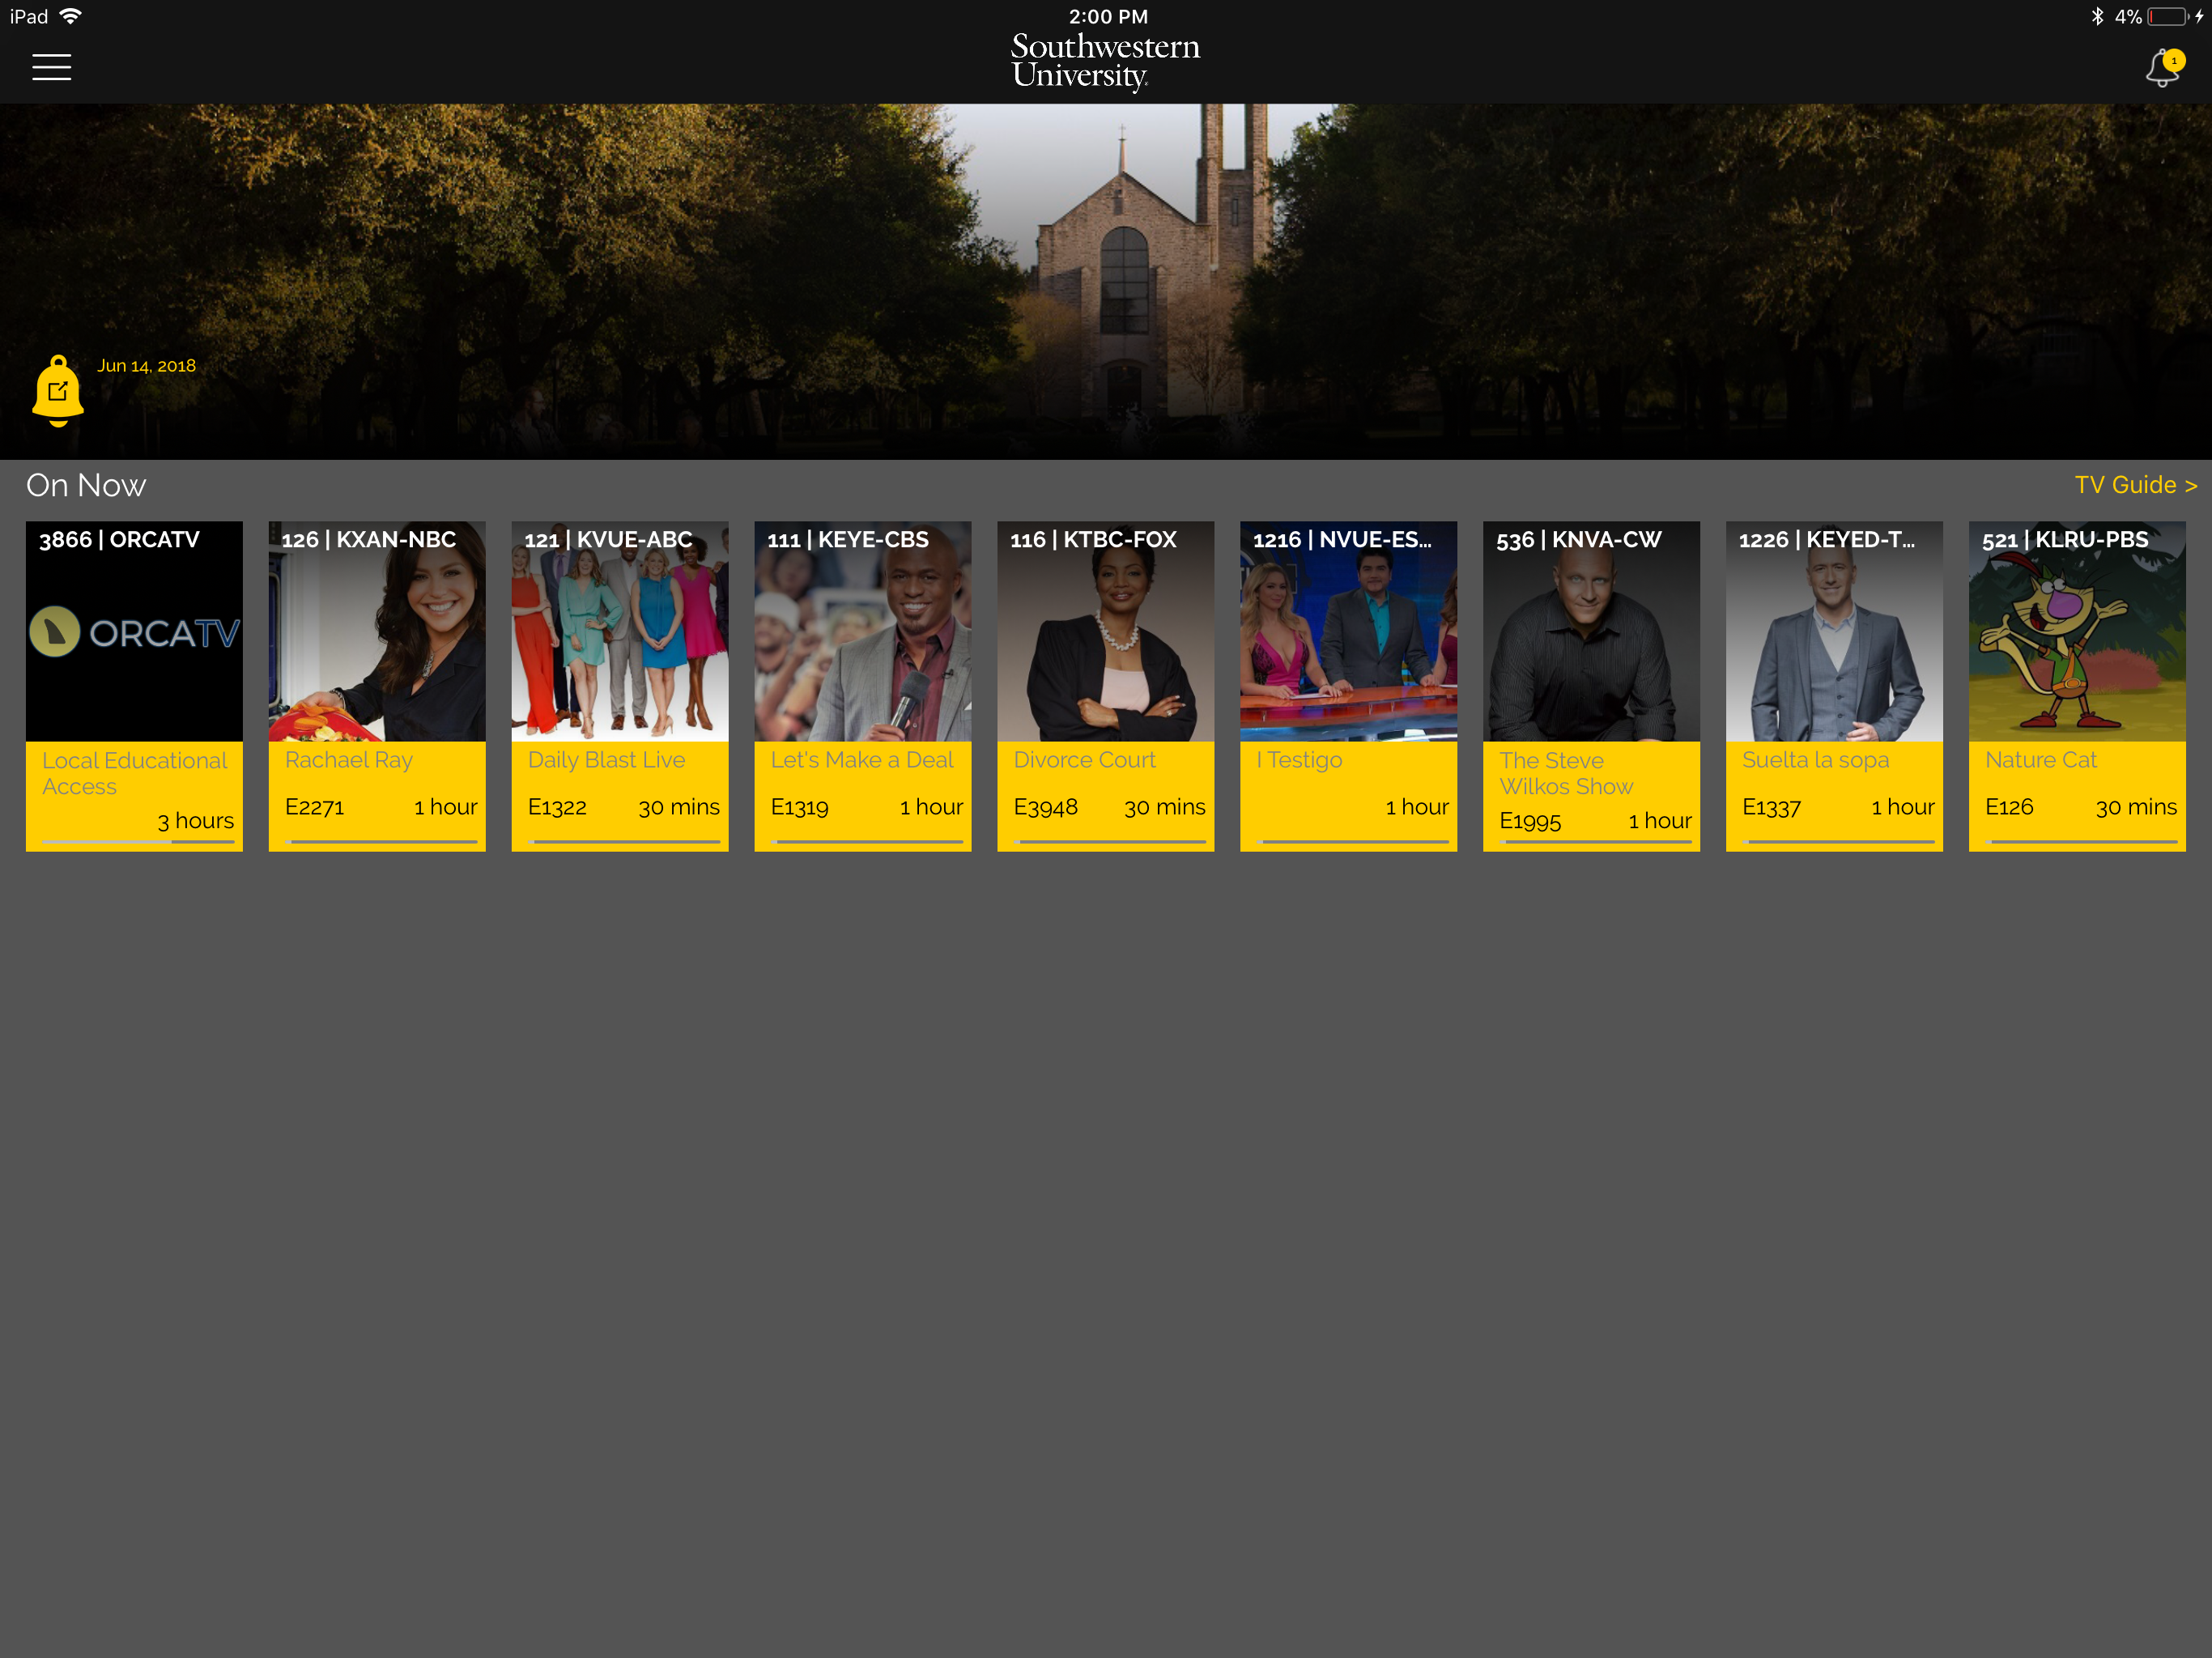Screen dimensions: 2212x1658
Task: Select Nature Cat on KLRU-PBS
Action: coord(2078,631)
